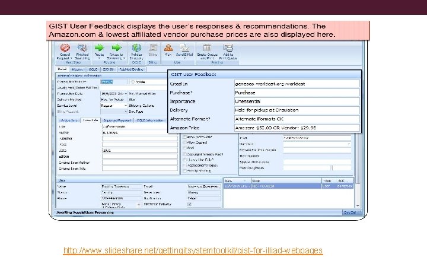The height and width of the screenshot is (267, 427).
Task: Click the Cancel Request icon
Action: (x=65, y=48)
